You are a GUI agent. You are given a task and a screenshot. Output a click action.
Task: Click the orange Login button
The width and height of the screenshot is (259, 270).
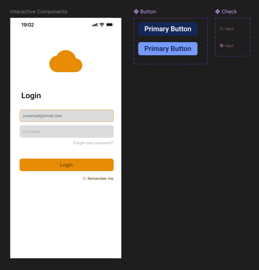(66, 165)
